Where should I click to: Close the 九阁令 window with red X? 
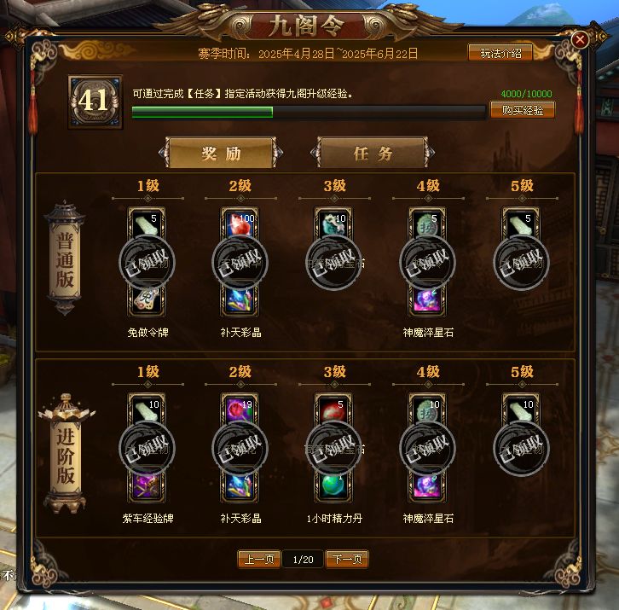pos(580,39)
